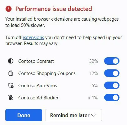Disable Contoso Shopping Coupons switch
This screenshot has width=127, height=125.
(x=112, y=73)
